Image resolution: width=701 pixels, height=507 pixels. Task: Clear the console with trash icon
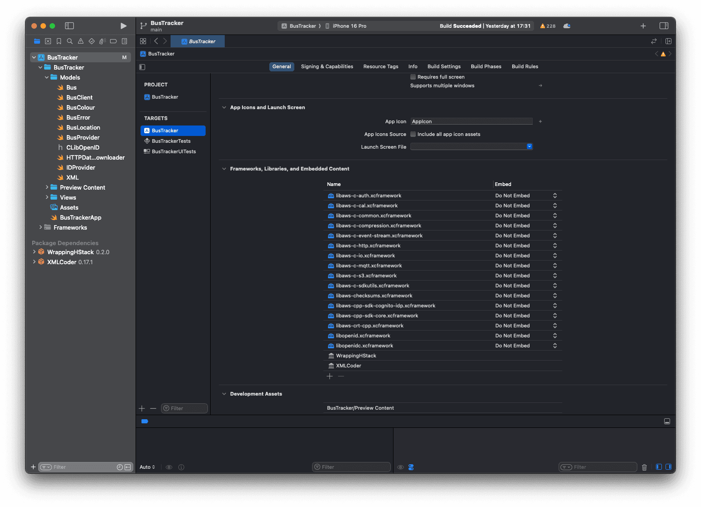click(644, 467)
